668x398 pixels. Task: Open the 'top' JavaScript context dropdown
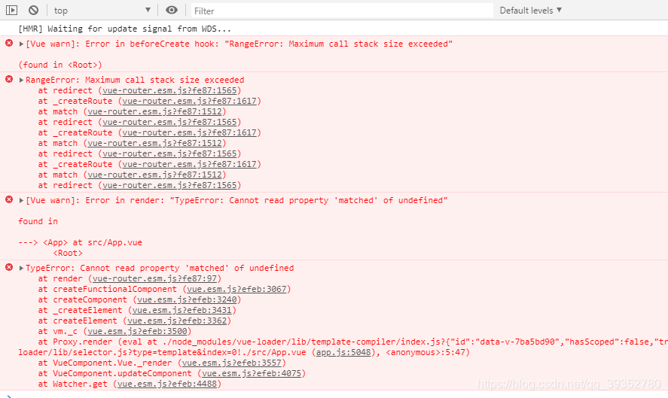coord(102,11)
